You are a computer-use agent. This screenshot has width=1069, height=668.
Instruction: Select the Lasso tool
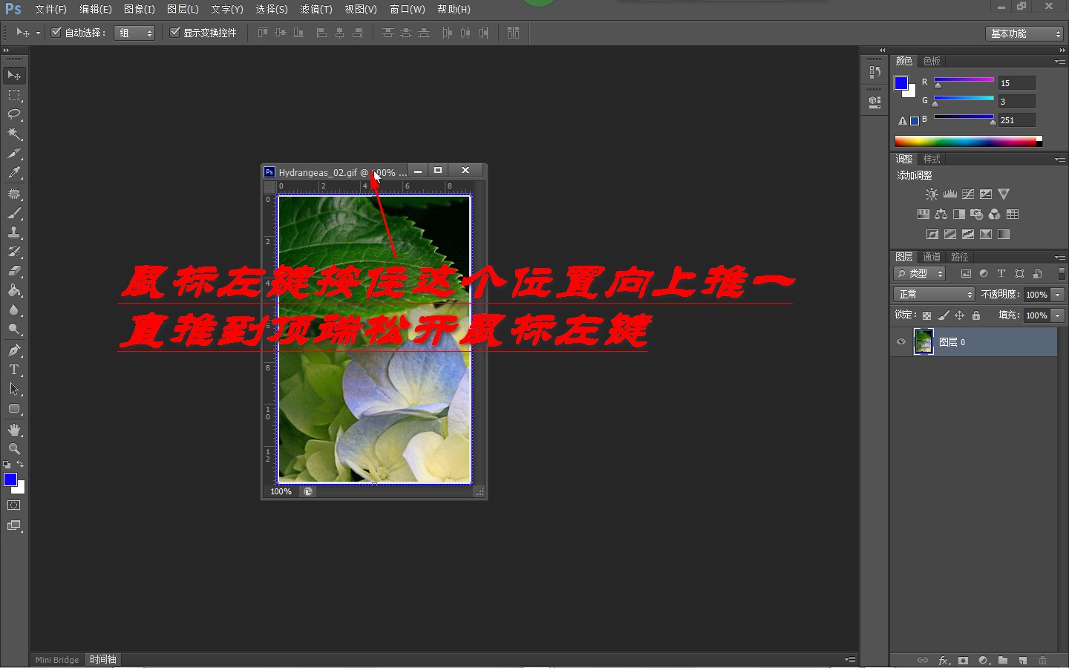point(15,114)
